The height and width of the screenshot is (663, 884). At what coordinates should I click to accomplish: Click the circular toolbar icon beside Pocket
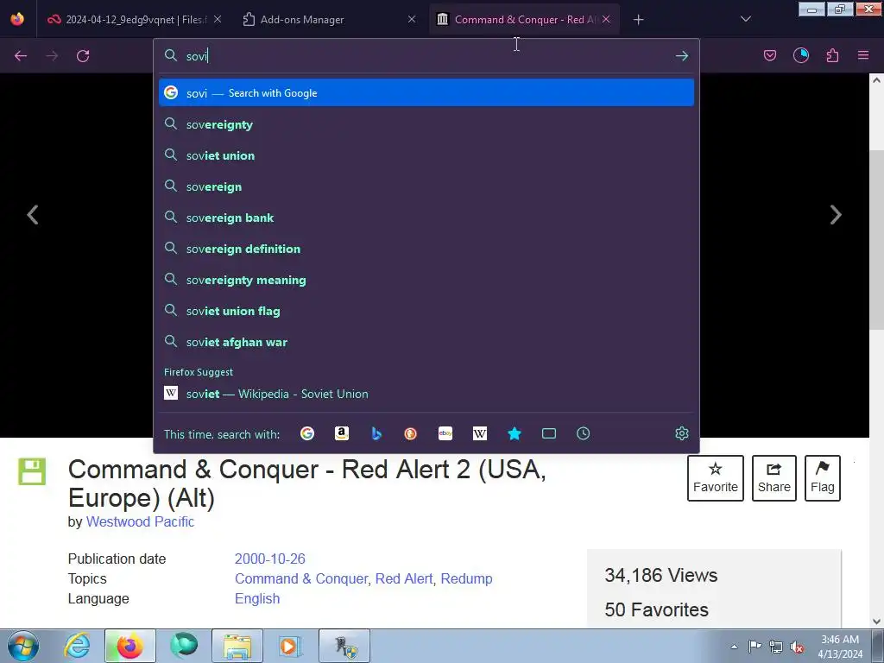click(x=800, y=55)
